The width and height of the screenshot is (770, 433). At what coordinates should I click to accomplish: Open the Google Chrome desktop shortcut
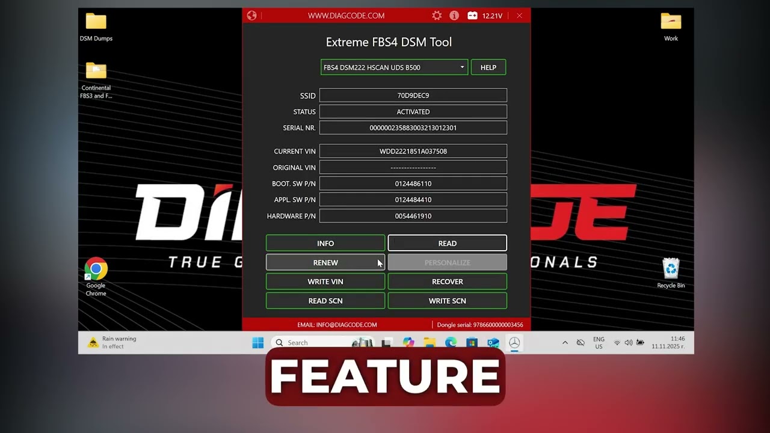tap(96, 277)
